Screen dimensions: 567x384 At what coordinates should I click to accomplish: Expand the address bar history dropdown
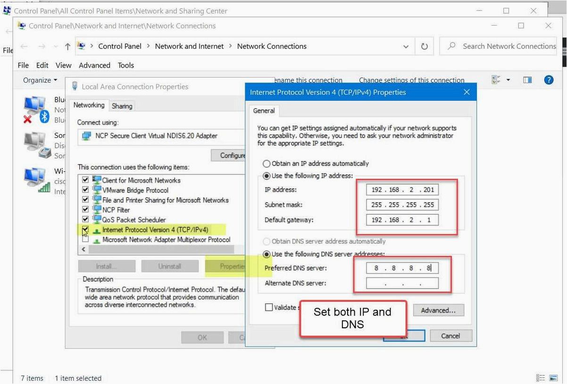(x=406, y=46)
